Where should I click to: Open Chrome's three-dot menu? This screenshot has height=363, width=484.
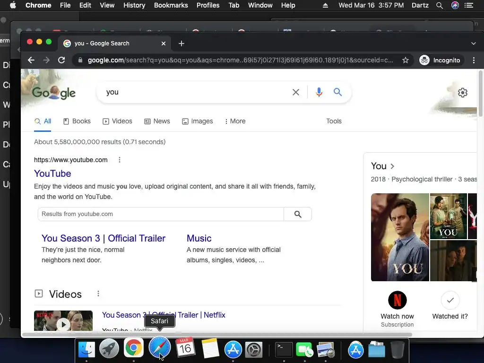click(474, 60)
